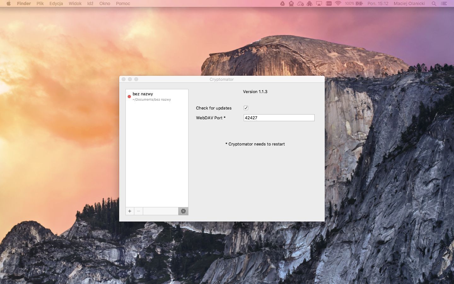Open the Idź menu
Screen dimensions: 454x284
[x=90, y=3]
